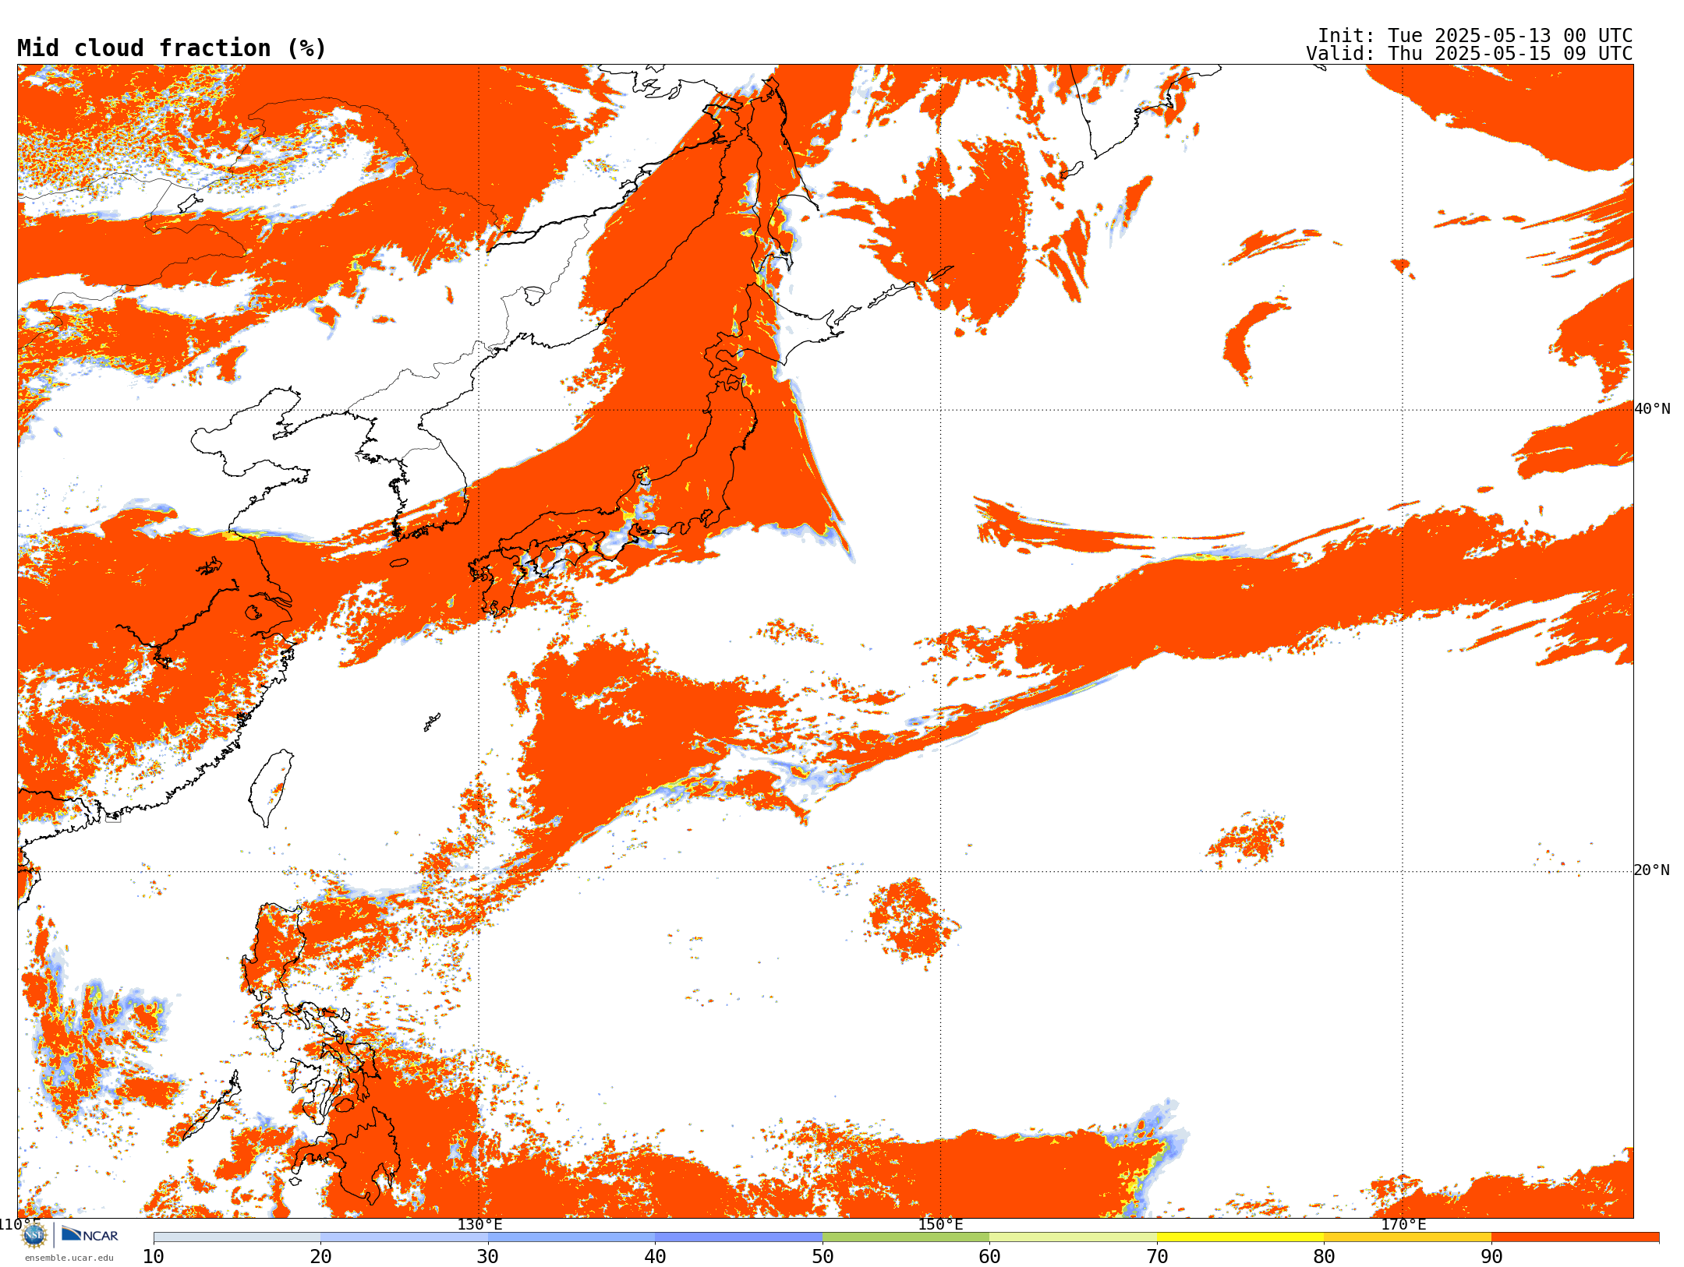The image size is (1684, 1267).
Task: Click the 130°E longitude label
Action: click(479, 1225)
